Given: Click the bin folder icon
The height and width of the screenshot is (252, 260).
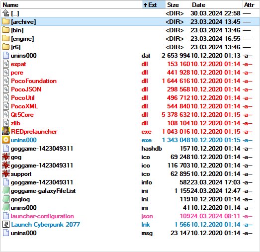Looking at the screenshot, I should tap(6, 30).
